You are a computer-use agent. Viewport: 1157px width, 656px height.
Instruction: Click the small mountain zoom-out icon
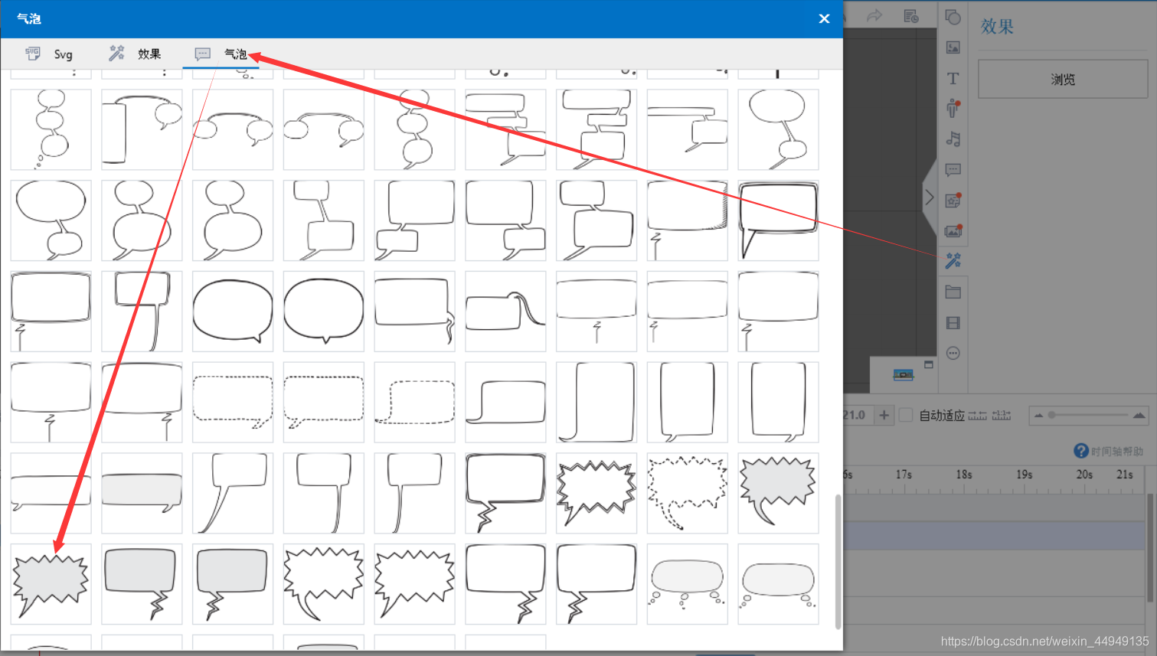point(1038,416)
